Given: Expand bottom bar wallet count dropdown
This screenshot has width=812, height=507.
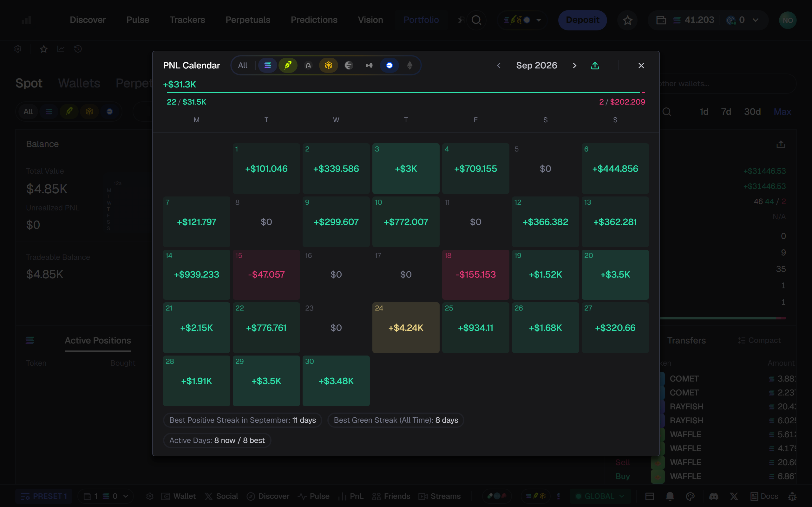Looking at the screenshot, I should (x=105, y=496).
